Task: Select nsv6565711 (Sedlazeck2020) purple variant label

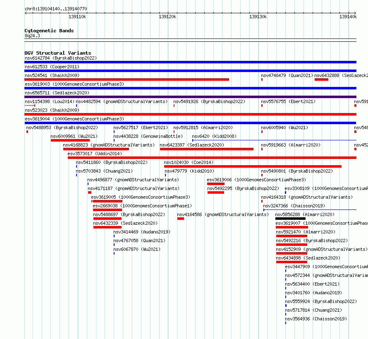Action: (57, 93)
